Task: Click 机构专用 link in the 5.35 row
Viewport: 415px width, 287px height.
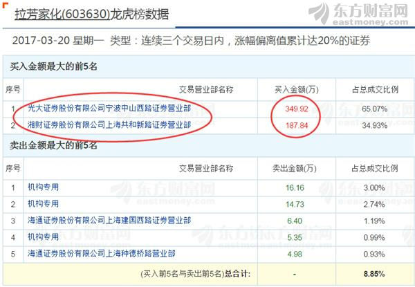Action: 43,237
